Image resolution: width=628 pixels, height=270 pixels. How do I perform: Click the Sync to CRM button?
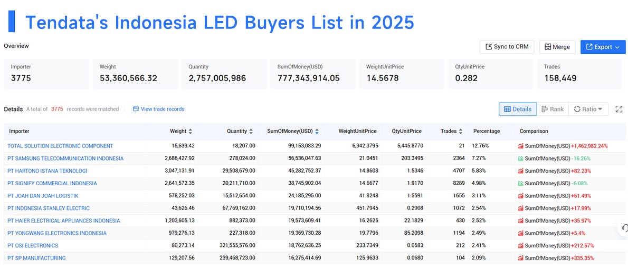507,47
